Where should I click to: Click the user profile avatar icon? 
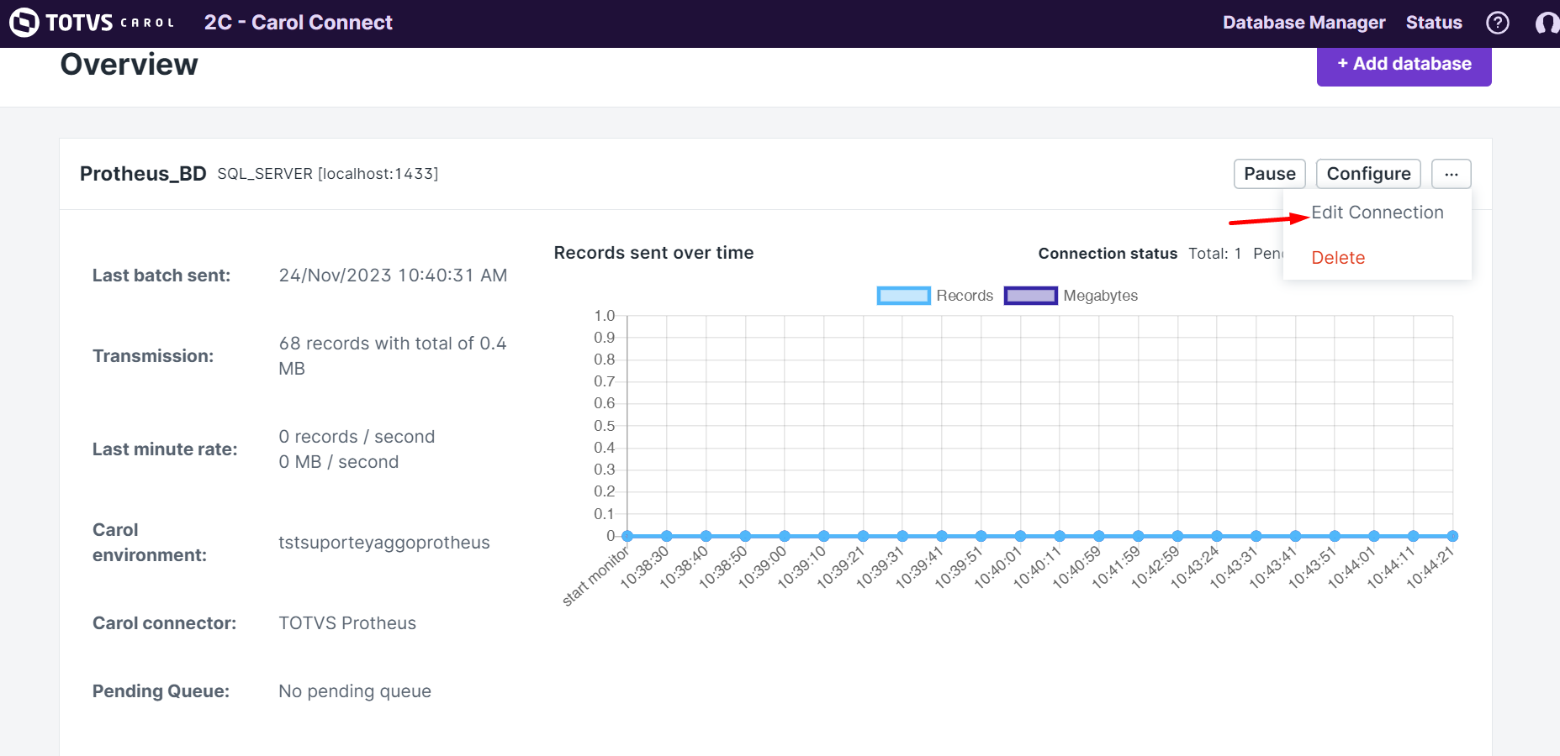coord(1547,23)
